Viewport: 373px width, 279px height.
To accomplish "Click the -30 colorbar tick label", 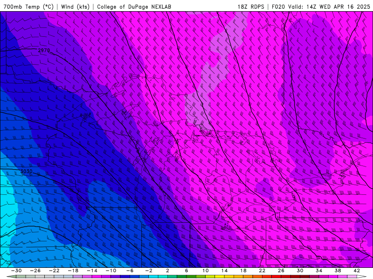I will click(x=16, y=271).
